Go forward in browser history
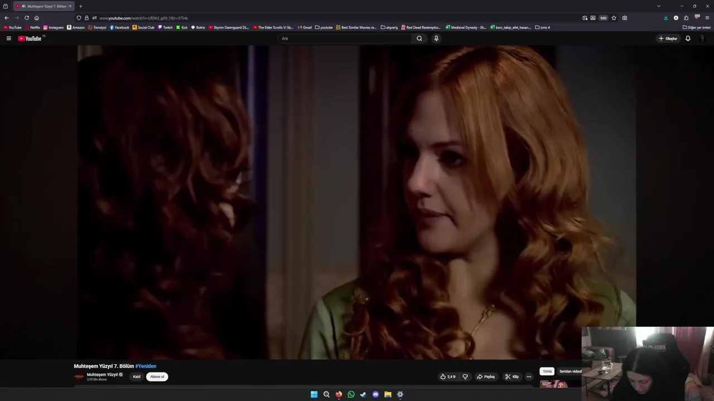 click(x=17, y=18)
